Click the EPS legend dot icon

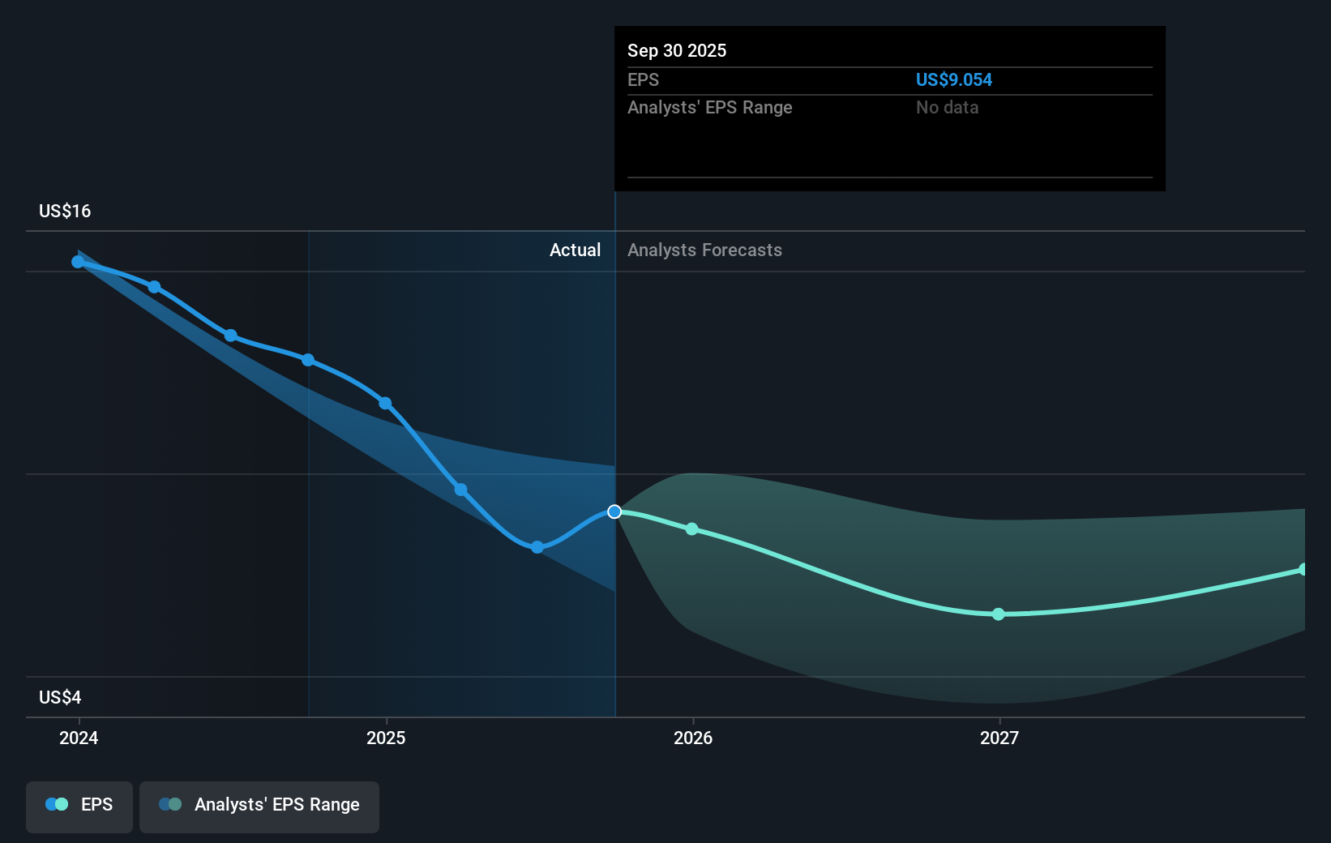click(57, 804)
